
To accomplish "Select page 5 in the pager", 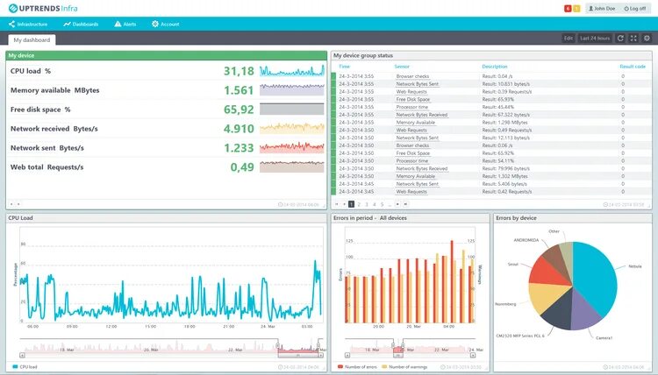I will click(382, 204).
